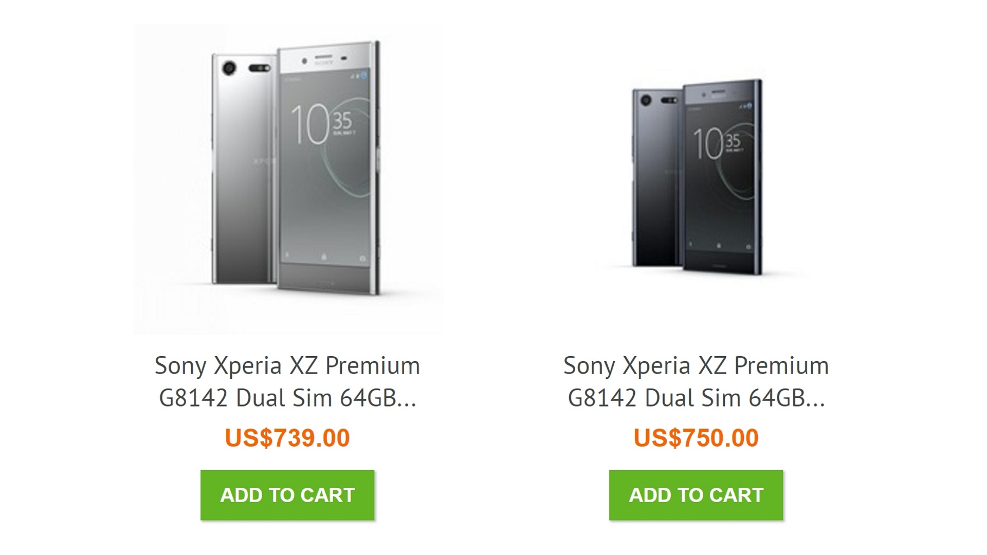Screen dimensions: 987x555
Task: Click the US$750.00 price text
Action: coord(696,438)
